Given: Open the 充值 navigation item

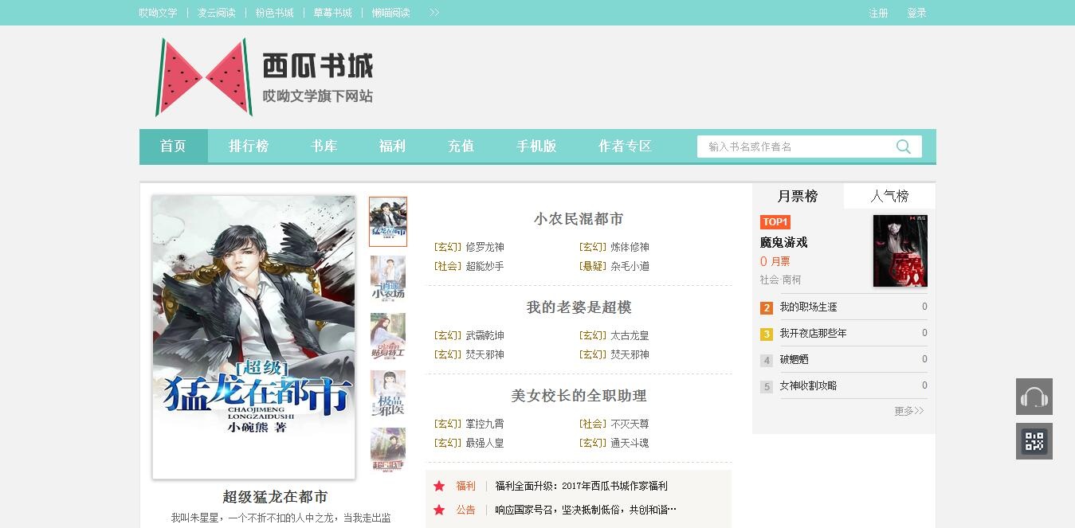Looking at the screenshot, I should tap(461, 147).
